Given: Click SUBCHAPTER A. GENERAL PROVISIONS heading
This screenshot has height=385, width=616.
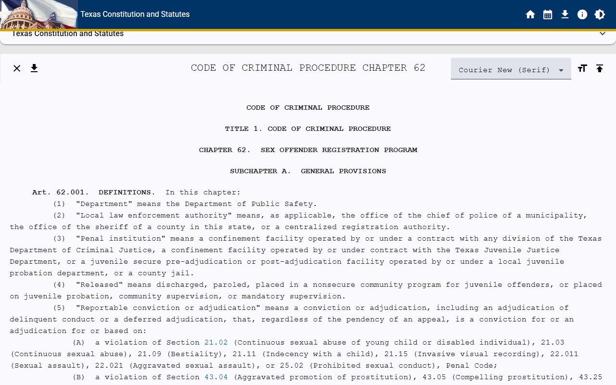Looking at the screenshot, I should 308,171.
